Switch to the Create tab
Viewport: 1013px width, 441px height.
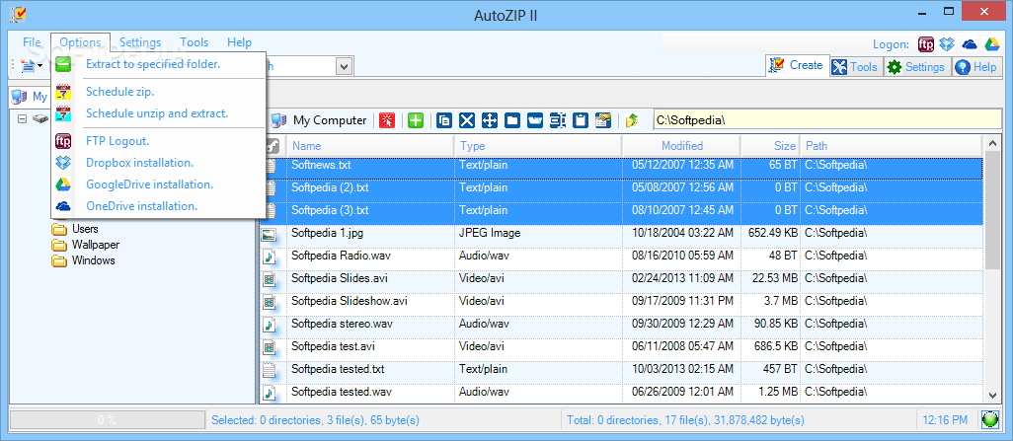(798, 65)
